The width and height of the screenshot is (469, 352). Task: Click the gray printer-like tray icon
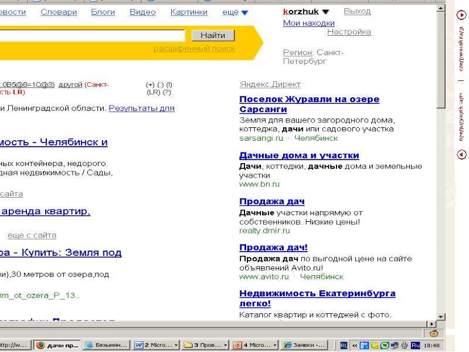click(x=405, y=346)
